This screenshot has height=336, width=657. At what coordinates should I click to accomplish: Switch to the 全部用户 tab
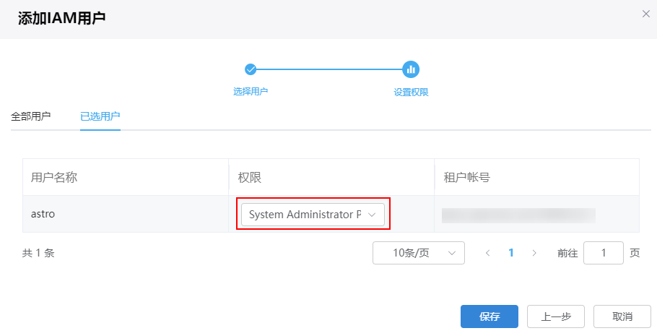click(31, 116)
